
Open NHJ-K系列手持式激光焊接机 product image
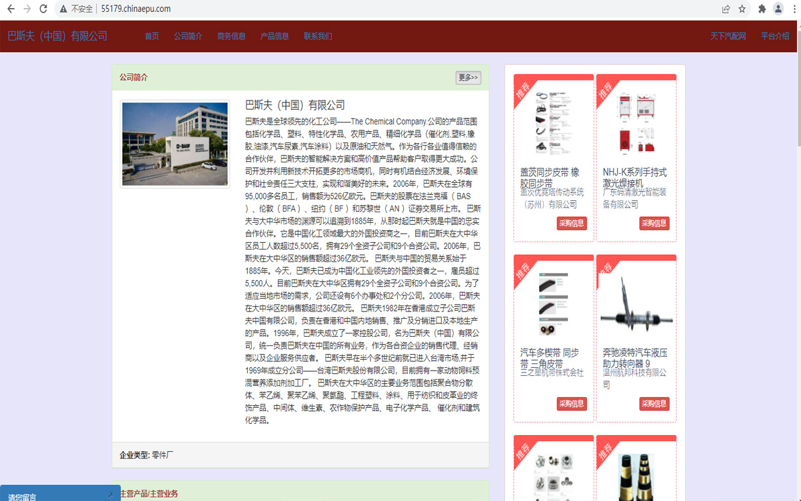click(636, 124)
